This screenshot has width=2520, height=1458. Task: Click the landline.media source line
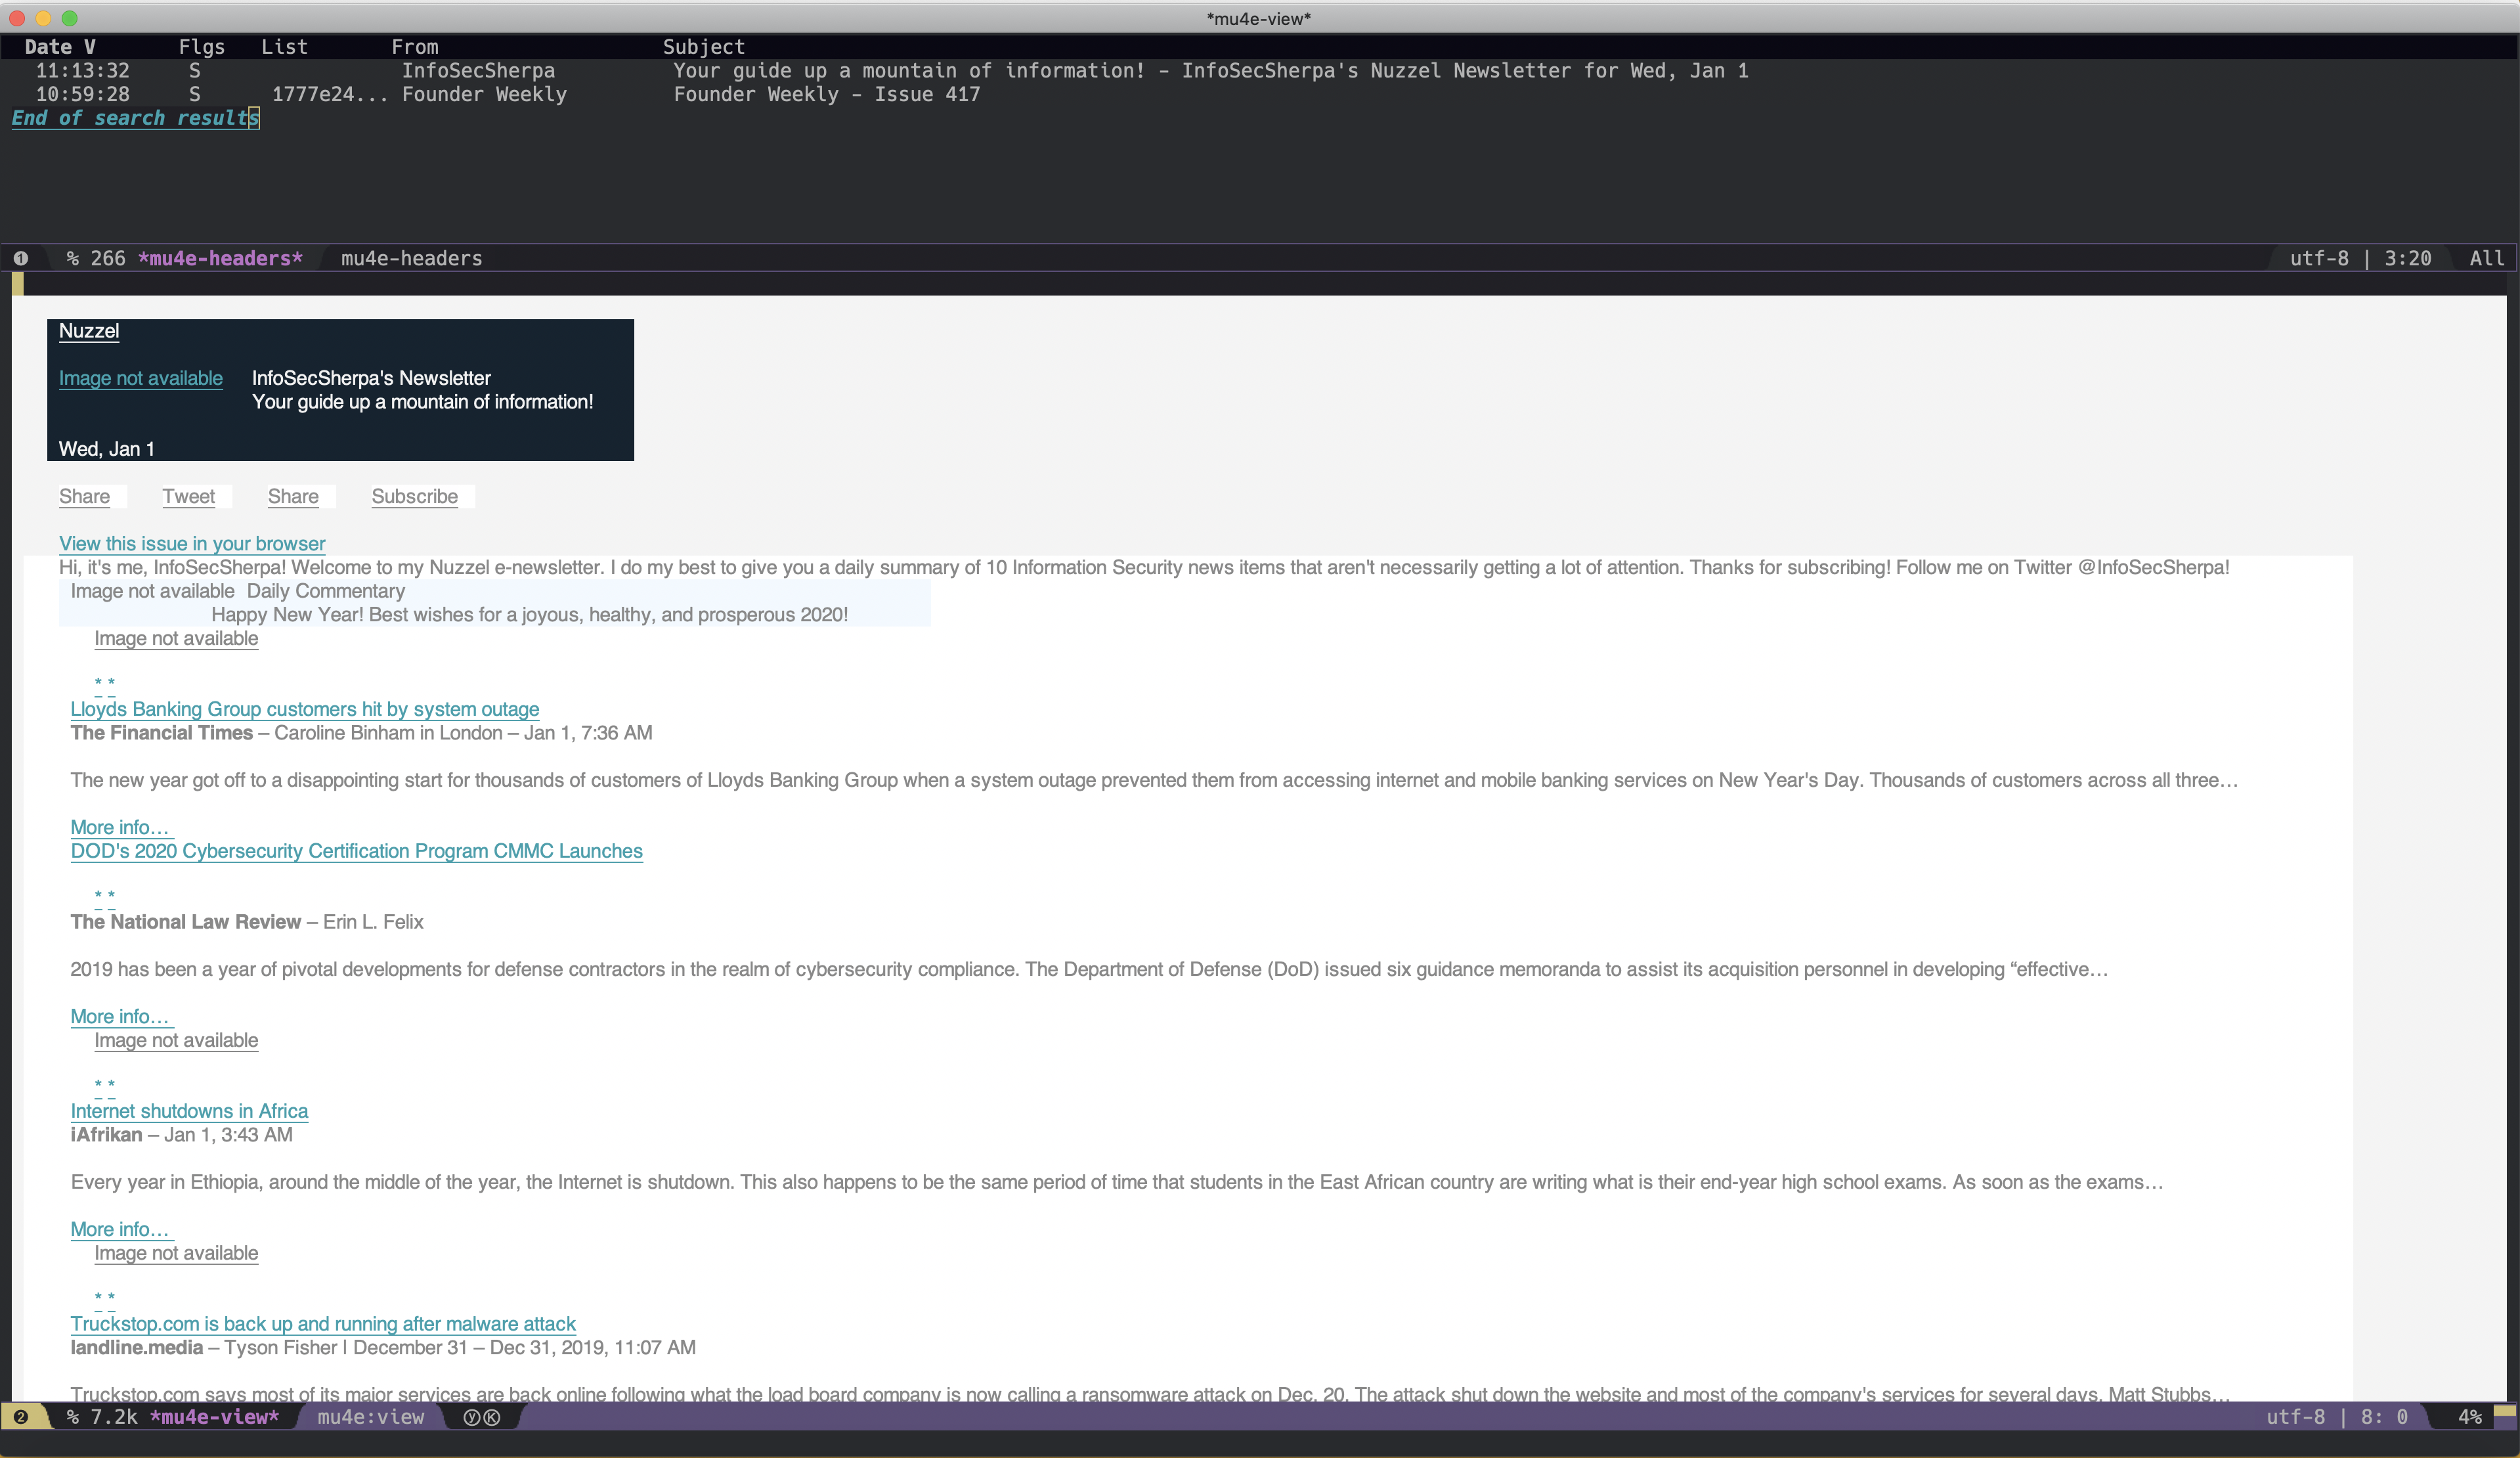pos(383,1347)
